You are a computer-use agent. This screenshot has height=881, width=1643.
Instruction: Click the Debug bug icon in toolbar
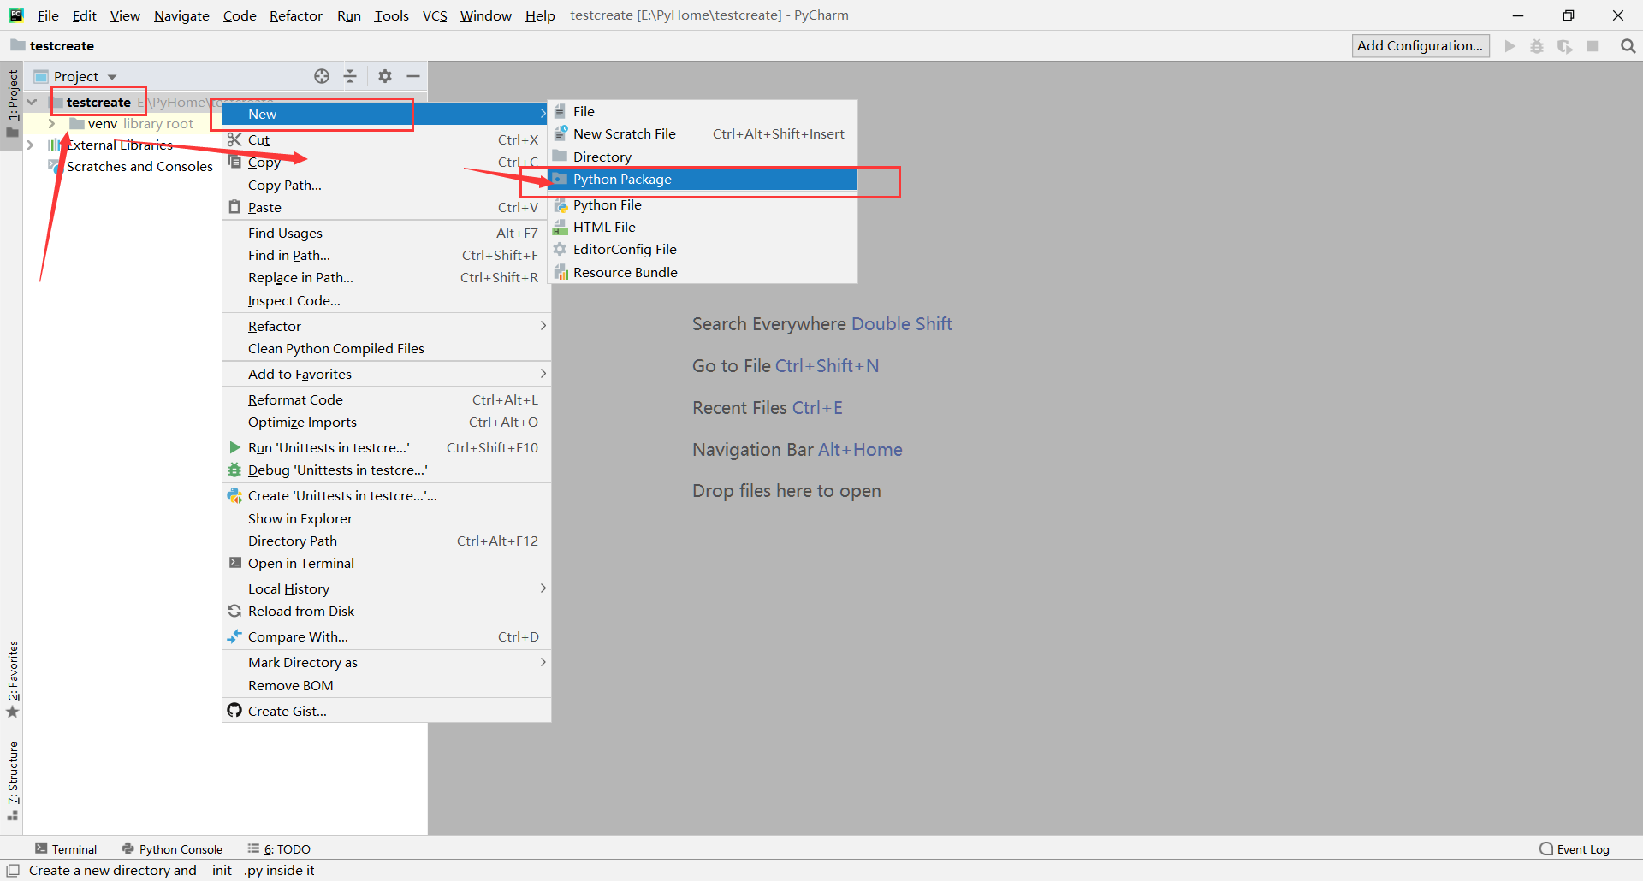1537,46
